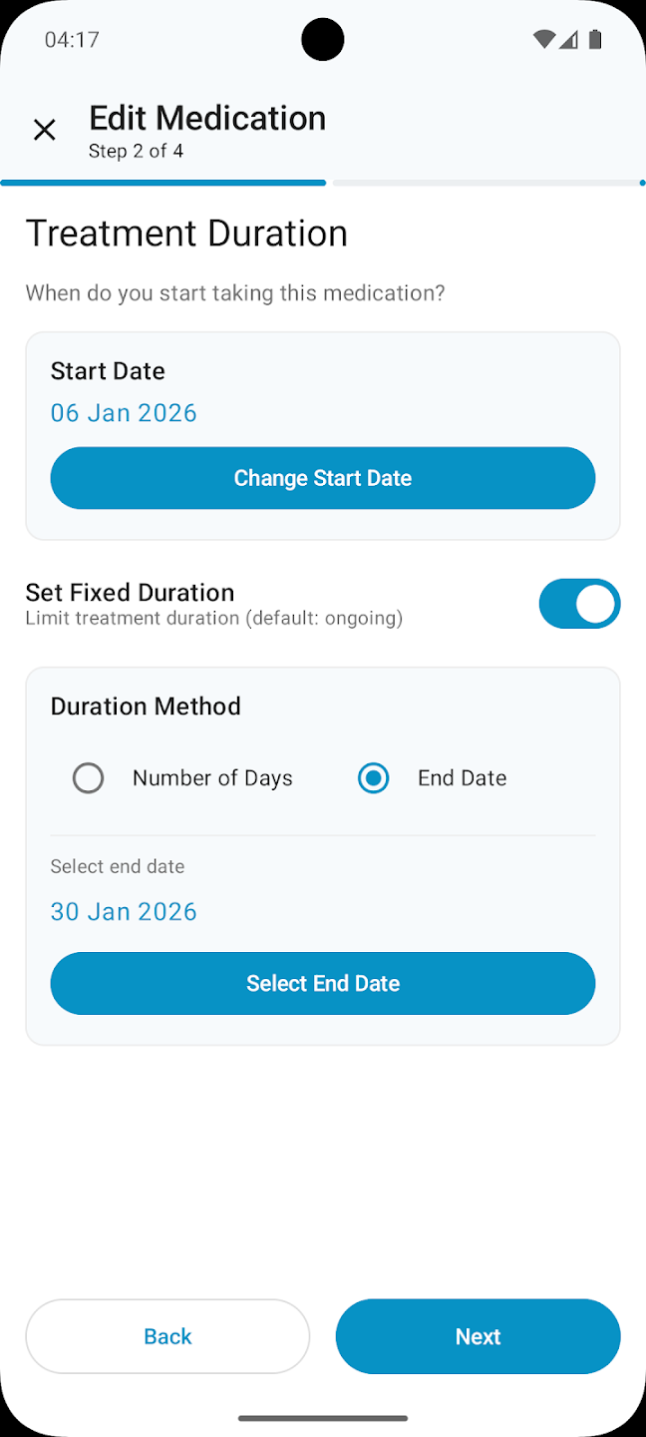Tap the Step 2 of 4 subtitle
Image resolution: width=646 pixels, height=1437 pixels.
[x=136, y=152]
